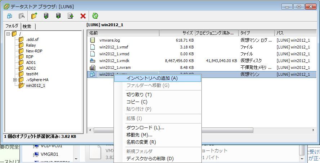
Task: Sort by the タイプ column header
Action: [x=257, y=33]
